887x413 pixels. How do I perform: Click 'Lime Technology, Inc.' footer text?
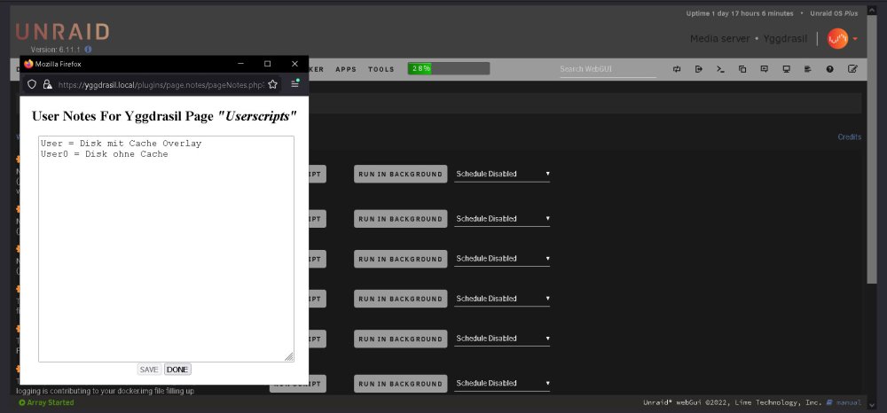point(778,403)
